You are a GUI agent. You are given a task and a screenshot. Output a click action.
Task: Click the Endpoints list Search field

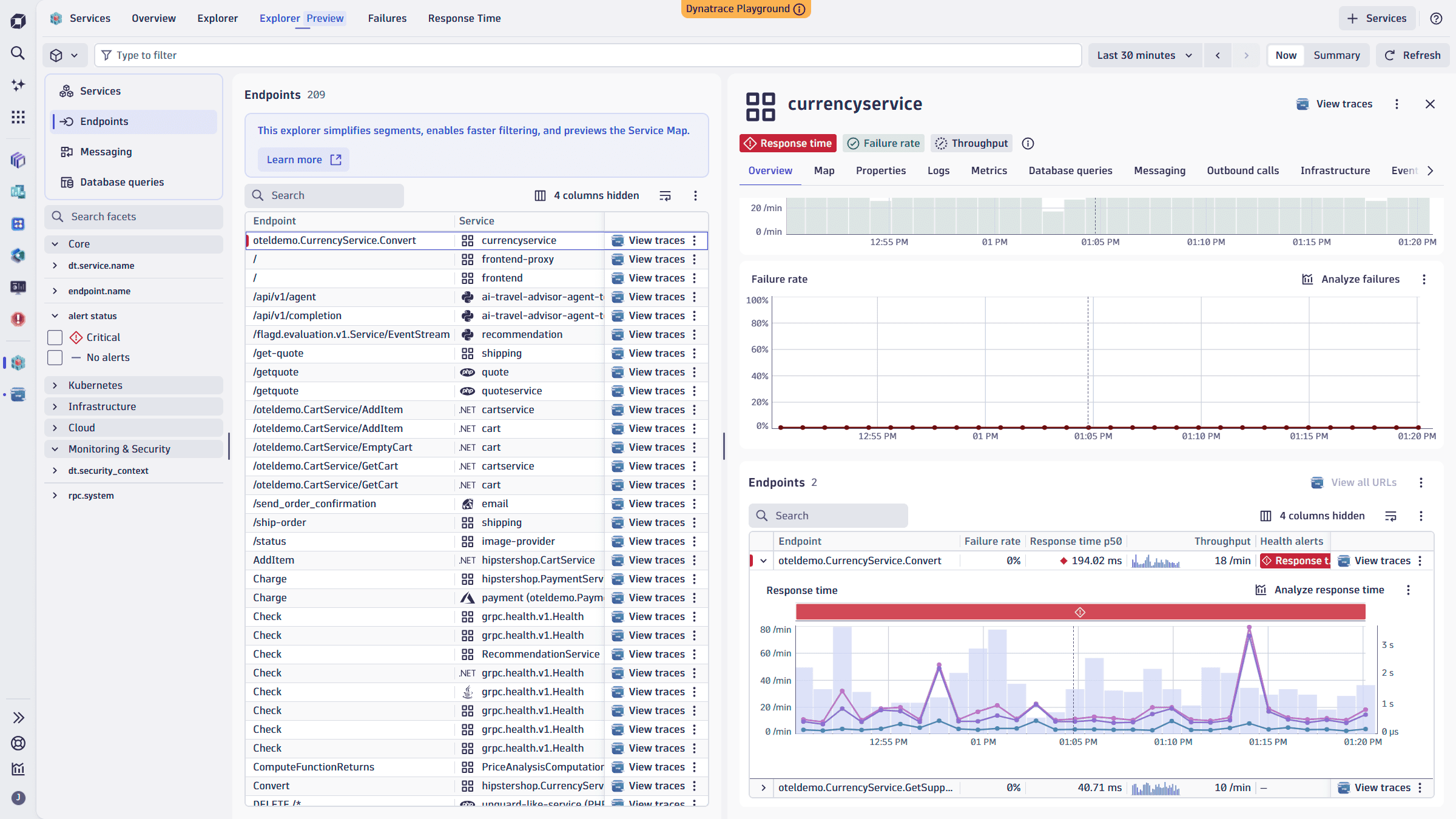325,195
